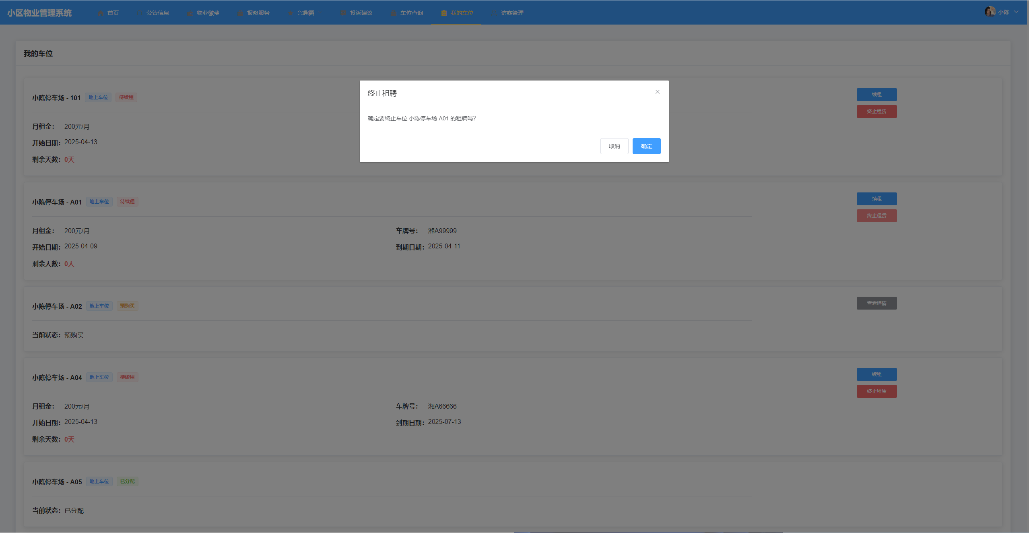Click 查看详情 for parking spot A02
The width and height of the screenshot is (1029, 533).
[876, 303]
